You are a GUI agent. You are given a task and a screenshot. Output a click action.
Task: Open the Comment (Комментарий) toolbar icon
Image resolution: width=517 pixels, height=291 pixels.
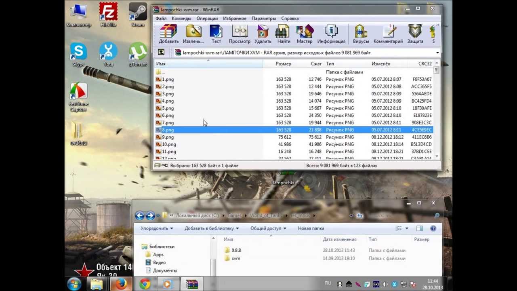388,34
